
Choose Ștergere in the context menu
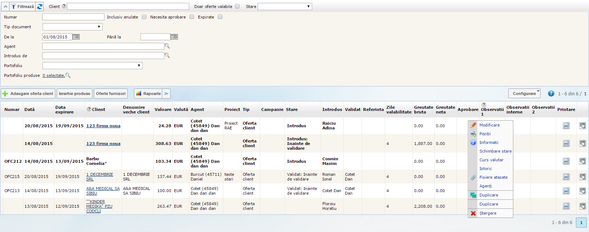click(x=487, y=213)
